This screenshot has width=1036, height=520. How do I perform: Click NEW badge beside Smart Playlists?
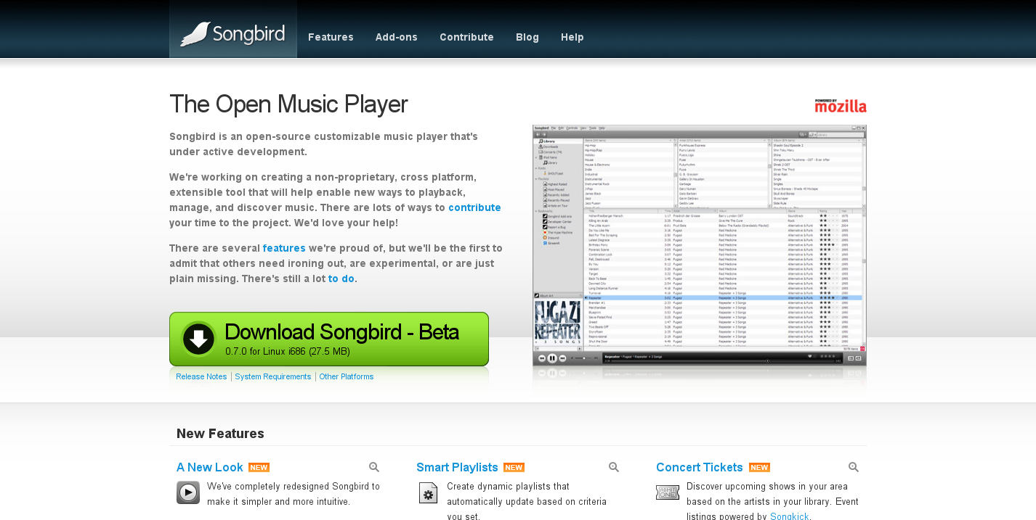click(x=514, y=468)
